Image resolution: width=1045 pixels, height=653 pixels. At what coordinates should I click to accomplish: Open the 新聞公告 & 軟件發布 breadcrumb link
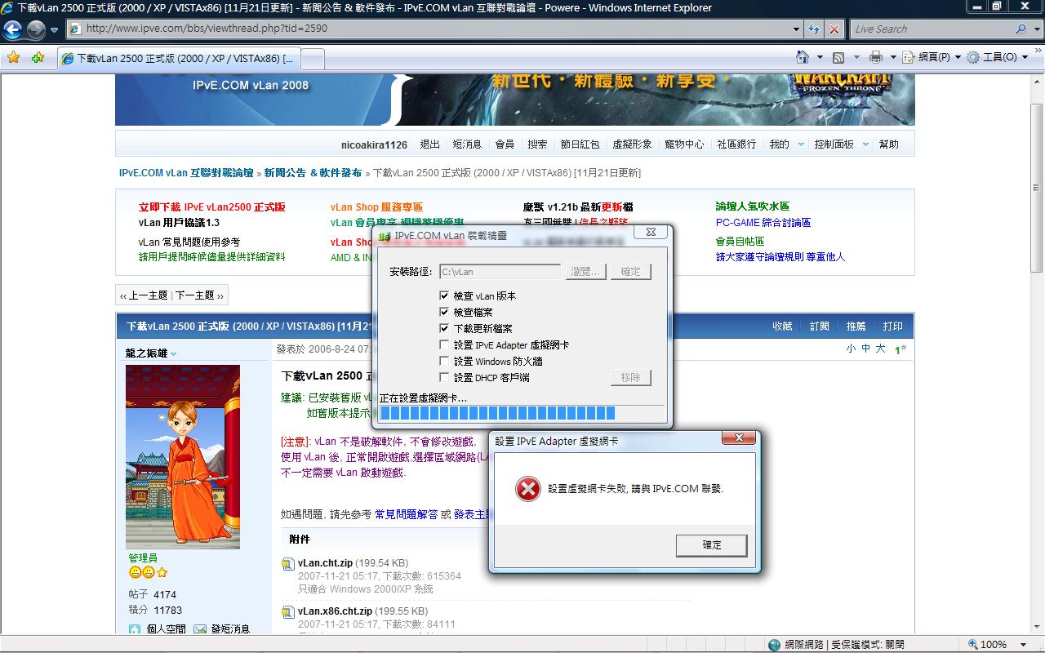[313, 173]
